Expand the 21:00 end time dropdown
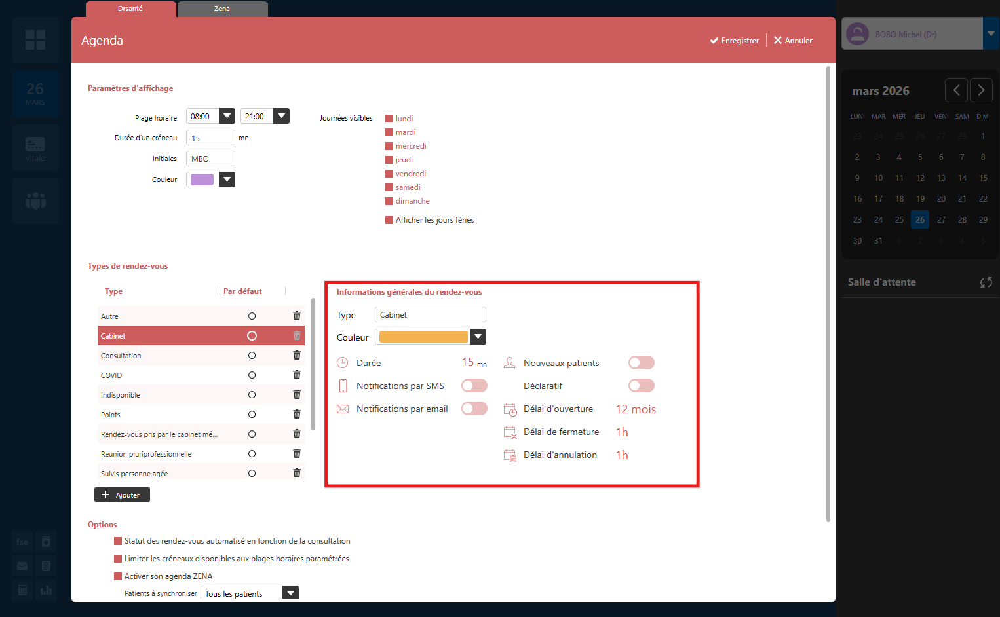The width and height of the screenshot is (1000, 617). (281, 116)
